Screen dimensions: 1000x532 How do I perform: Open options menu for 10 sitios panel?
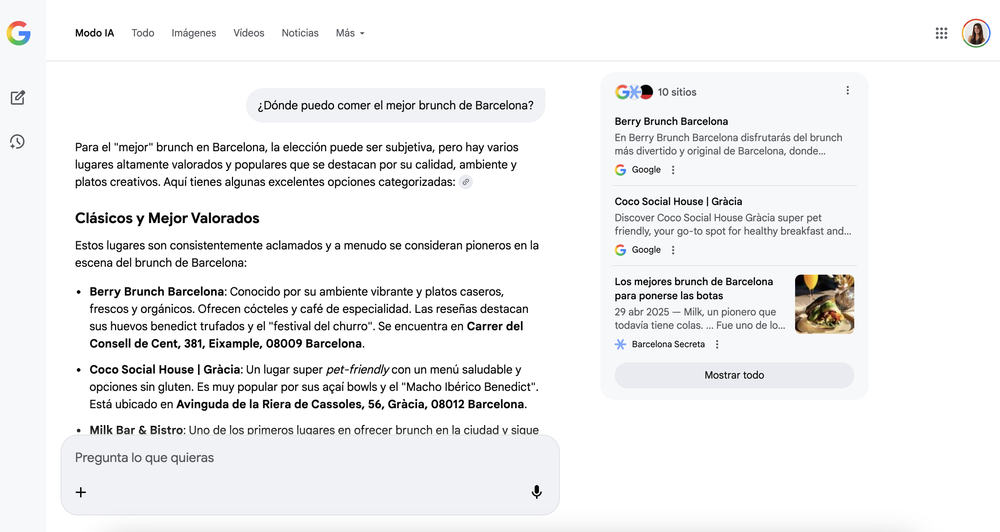point(847,91)
